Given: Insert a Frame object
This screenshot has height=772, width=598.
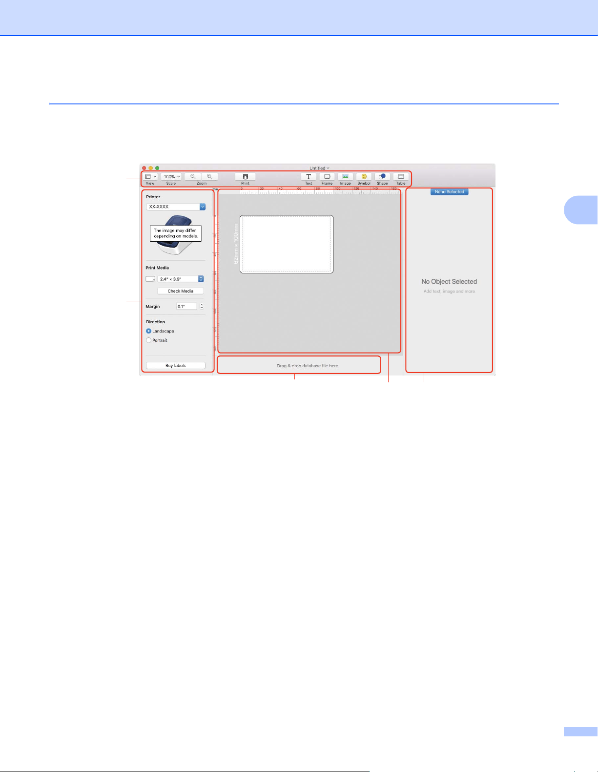Looking at the screenshot, I should (x=327, y=177).
